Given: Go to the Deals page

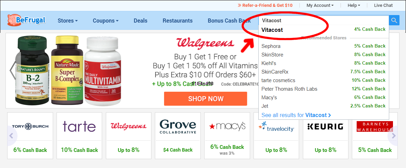Looking at the screenshot, I should tap(140, 21).
